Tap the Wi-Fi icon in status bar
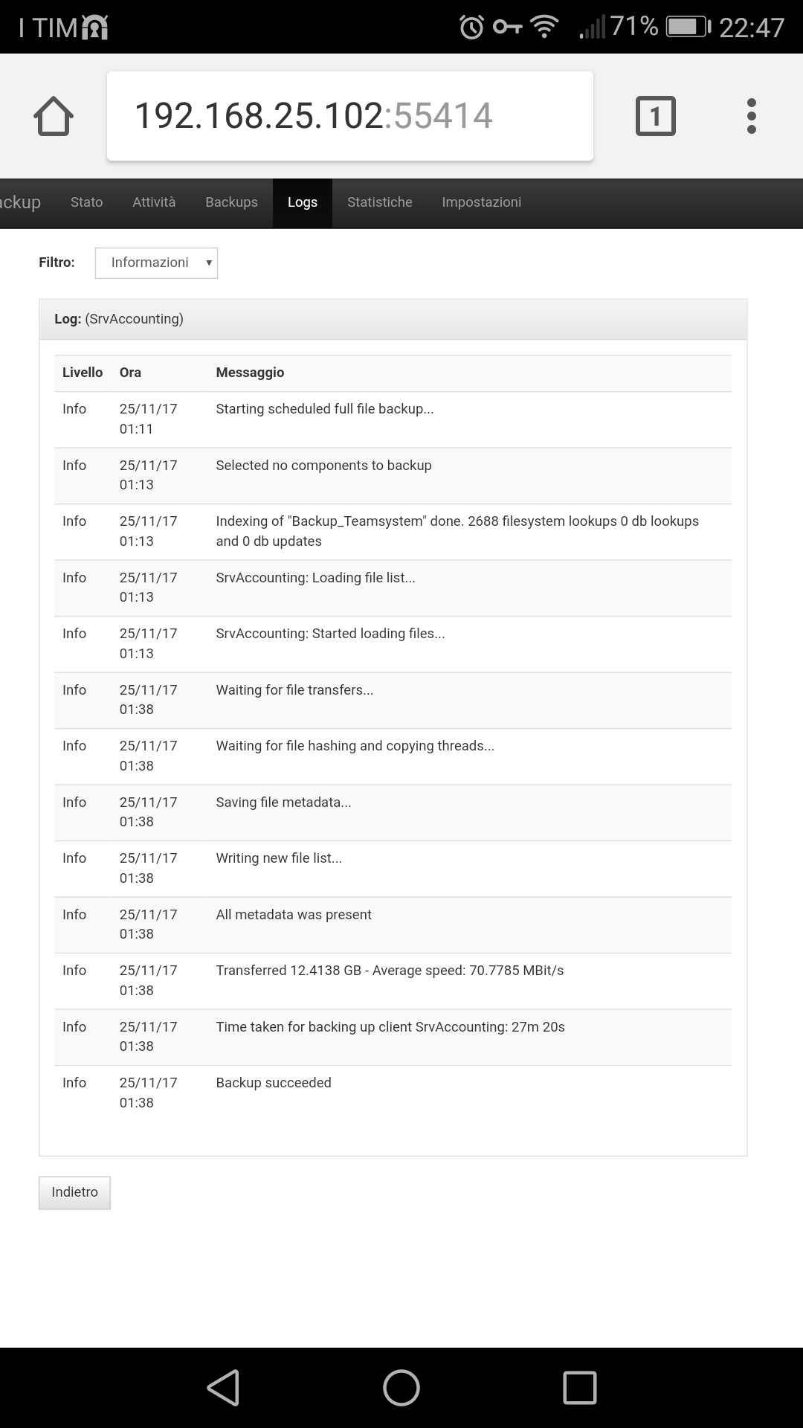 click(x=544, y=28)
